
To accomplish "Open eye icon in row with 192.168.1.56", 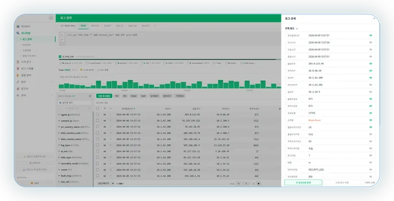I will click(105, 176).
